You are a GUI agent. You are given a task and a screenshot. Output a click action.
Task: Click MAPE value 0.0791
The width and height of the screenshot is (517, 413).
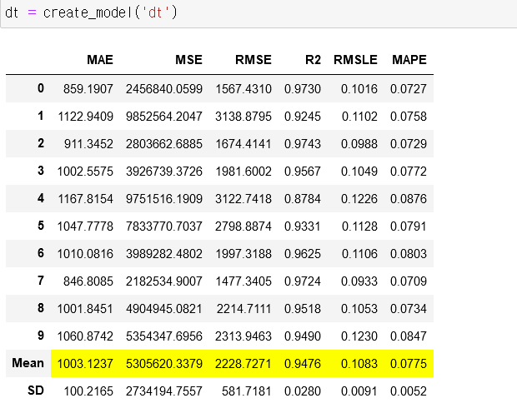pyautogui.click(x=409, y=226)
